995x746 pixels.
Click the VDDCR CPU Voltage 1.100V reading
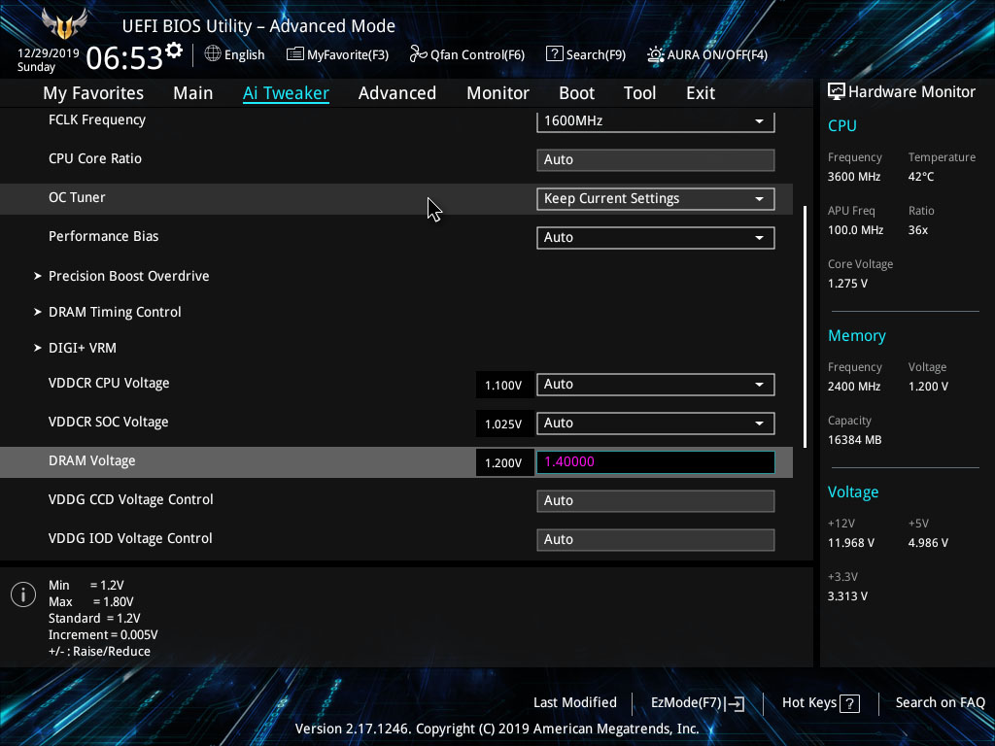503,386
